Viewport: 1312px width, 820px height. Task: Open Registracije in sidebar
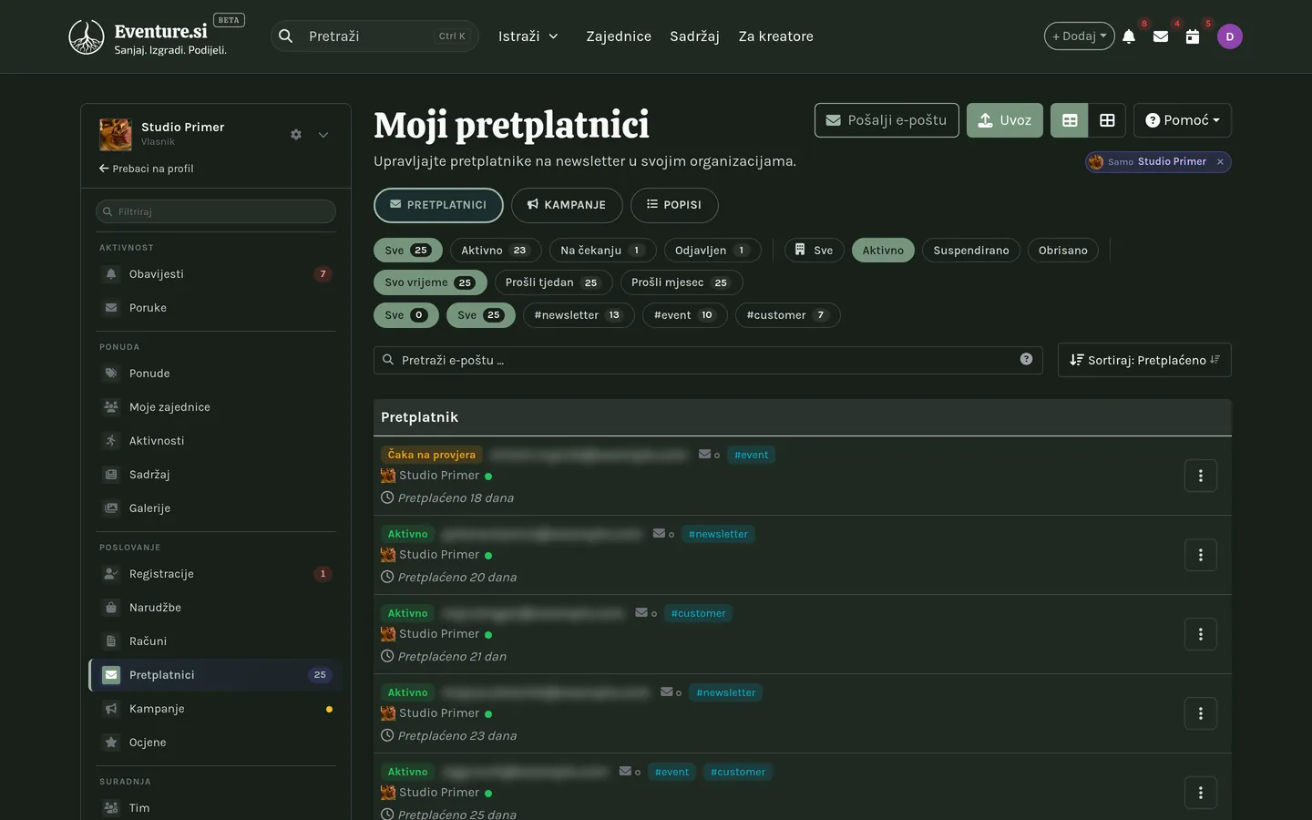(216, 574)
